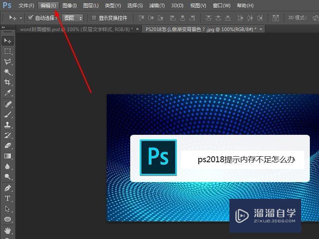Click the align horizontal centers button
319x239 pixels.
pos(182,18)
